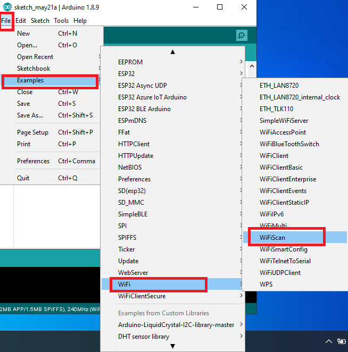
Task: Choose Close from File menu
Action: pyautogui.click(x=51, y=92)
